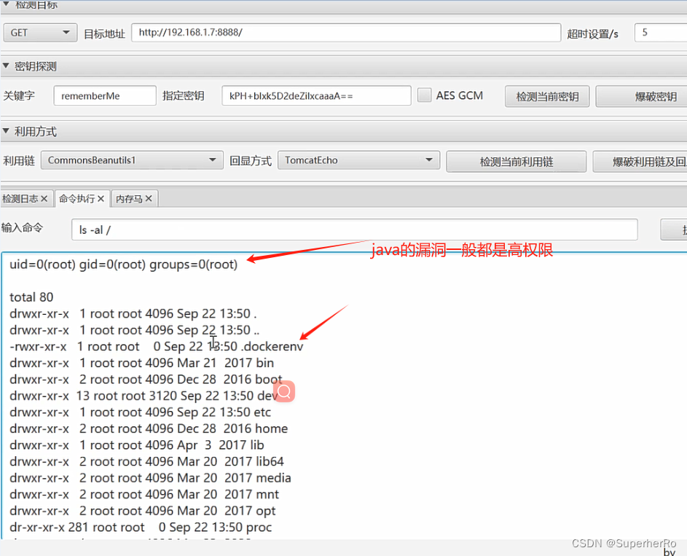Open the GET request method dropdown
Screen dimensions: 687x556
40,33
